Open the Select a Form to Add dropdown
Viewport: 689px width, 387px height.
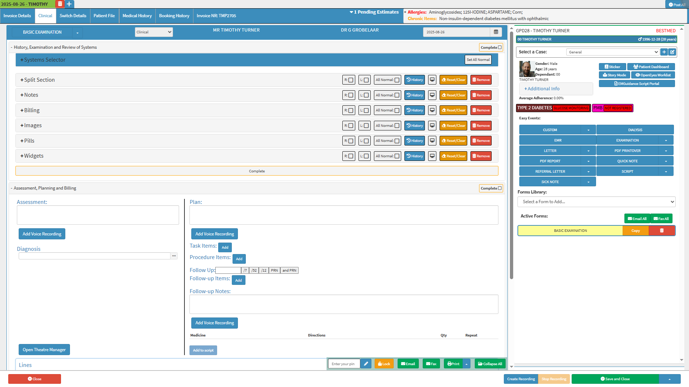(x=596, y=202)
